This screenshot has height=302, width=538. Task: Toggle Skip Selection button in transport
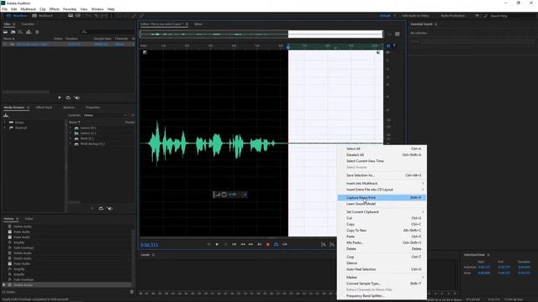(x=285, y=244)
